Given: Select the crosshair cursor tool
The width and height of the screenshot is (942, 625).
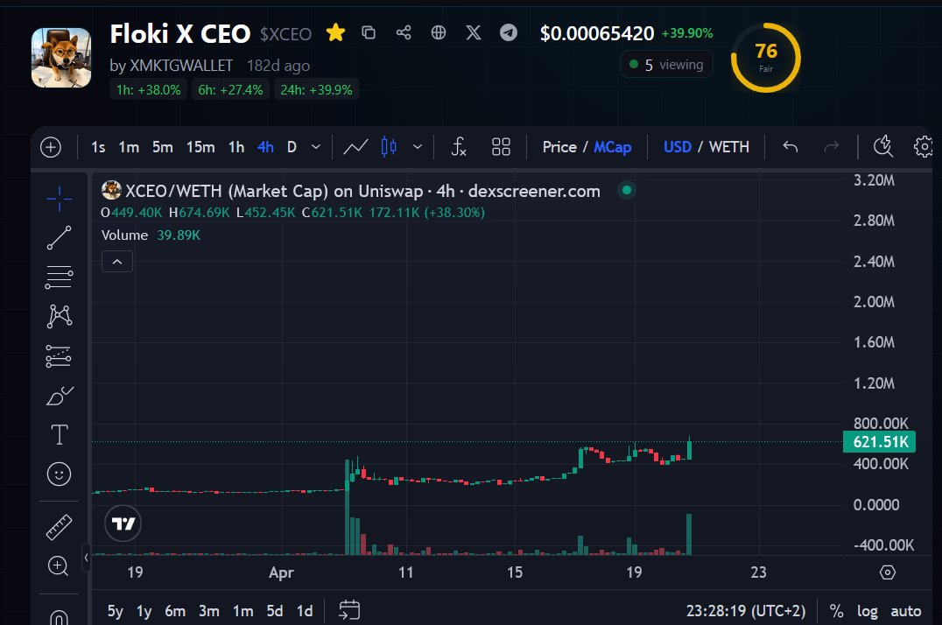Looking at the screenshot, I should coord(59,199).
